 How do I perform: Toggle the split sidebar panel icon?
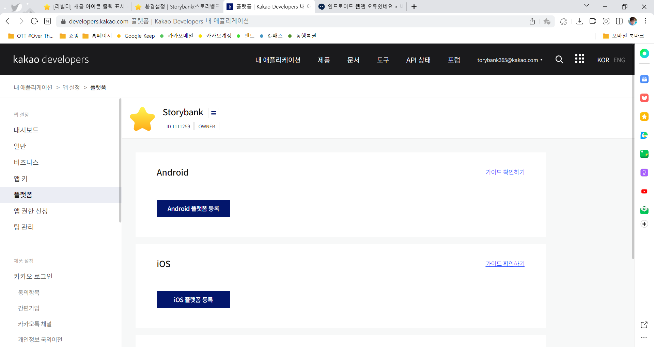tap(619, 21)
